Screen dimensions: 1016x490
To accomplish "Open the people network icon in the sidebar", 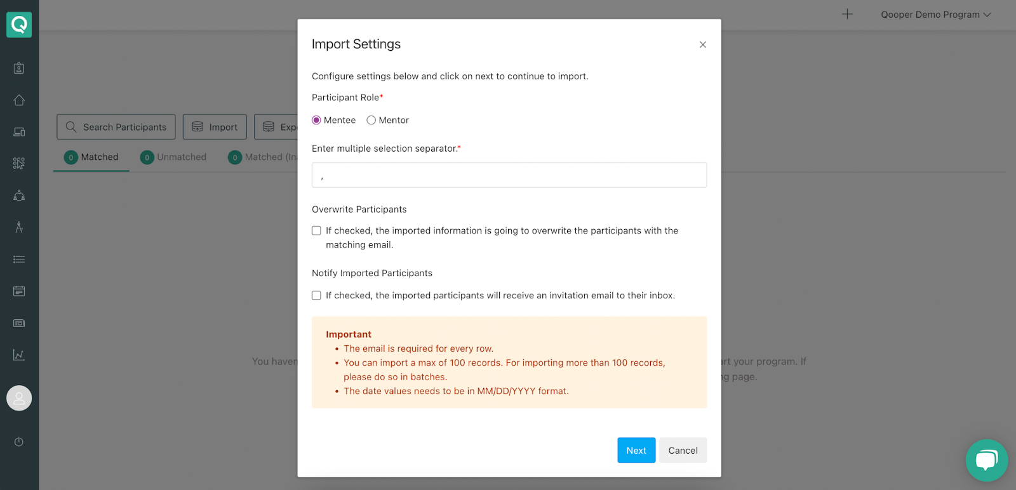I will pos(19,195).
